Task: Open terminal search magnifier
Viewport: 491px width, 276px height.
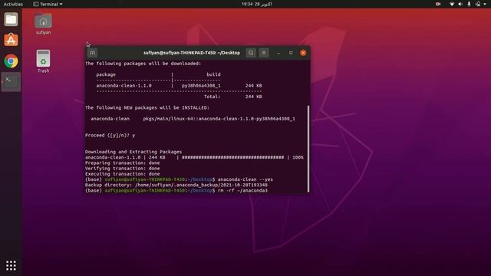Action: point(251,53)
